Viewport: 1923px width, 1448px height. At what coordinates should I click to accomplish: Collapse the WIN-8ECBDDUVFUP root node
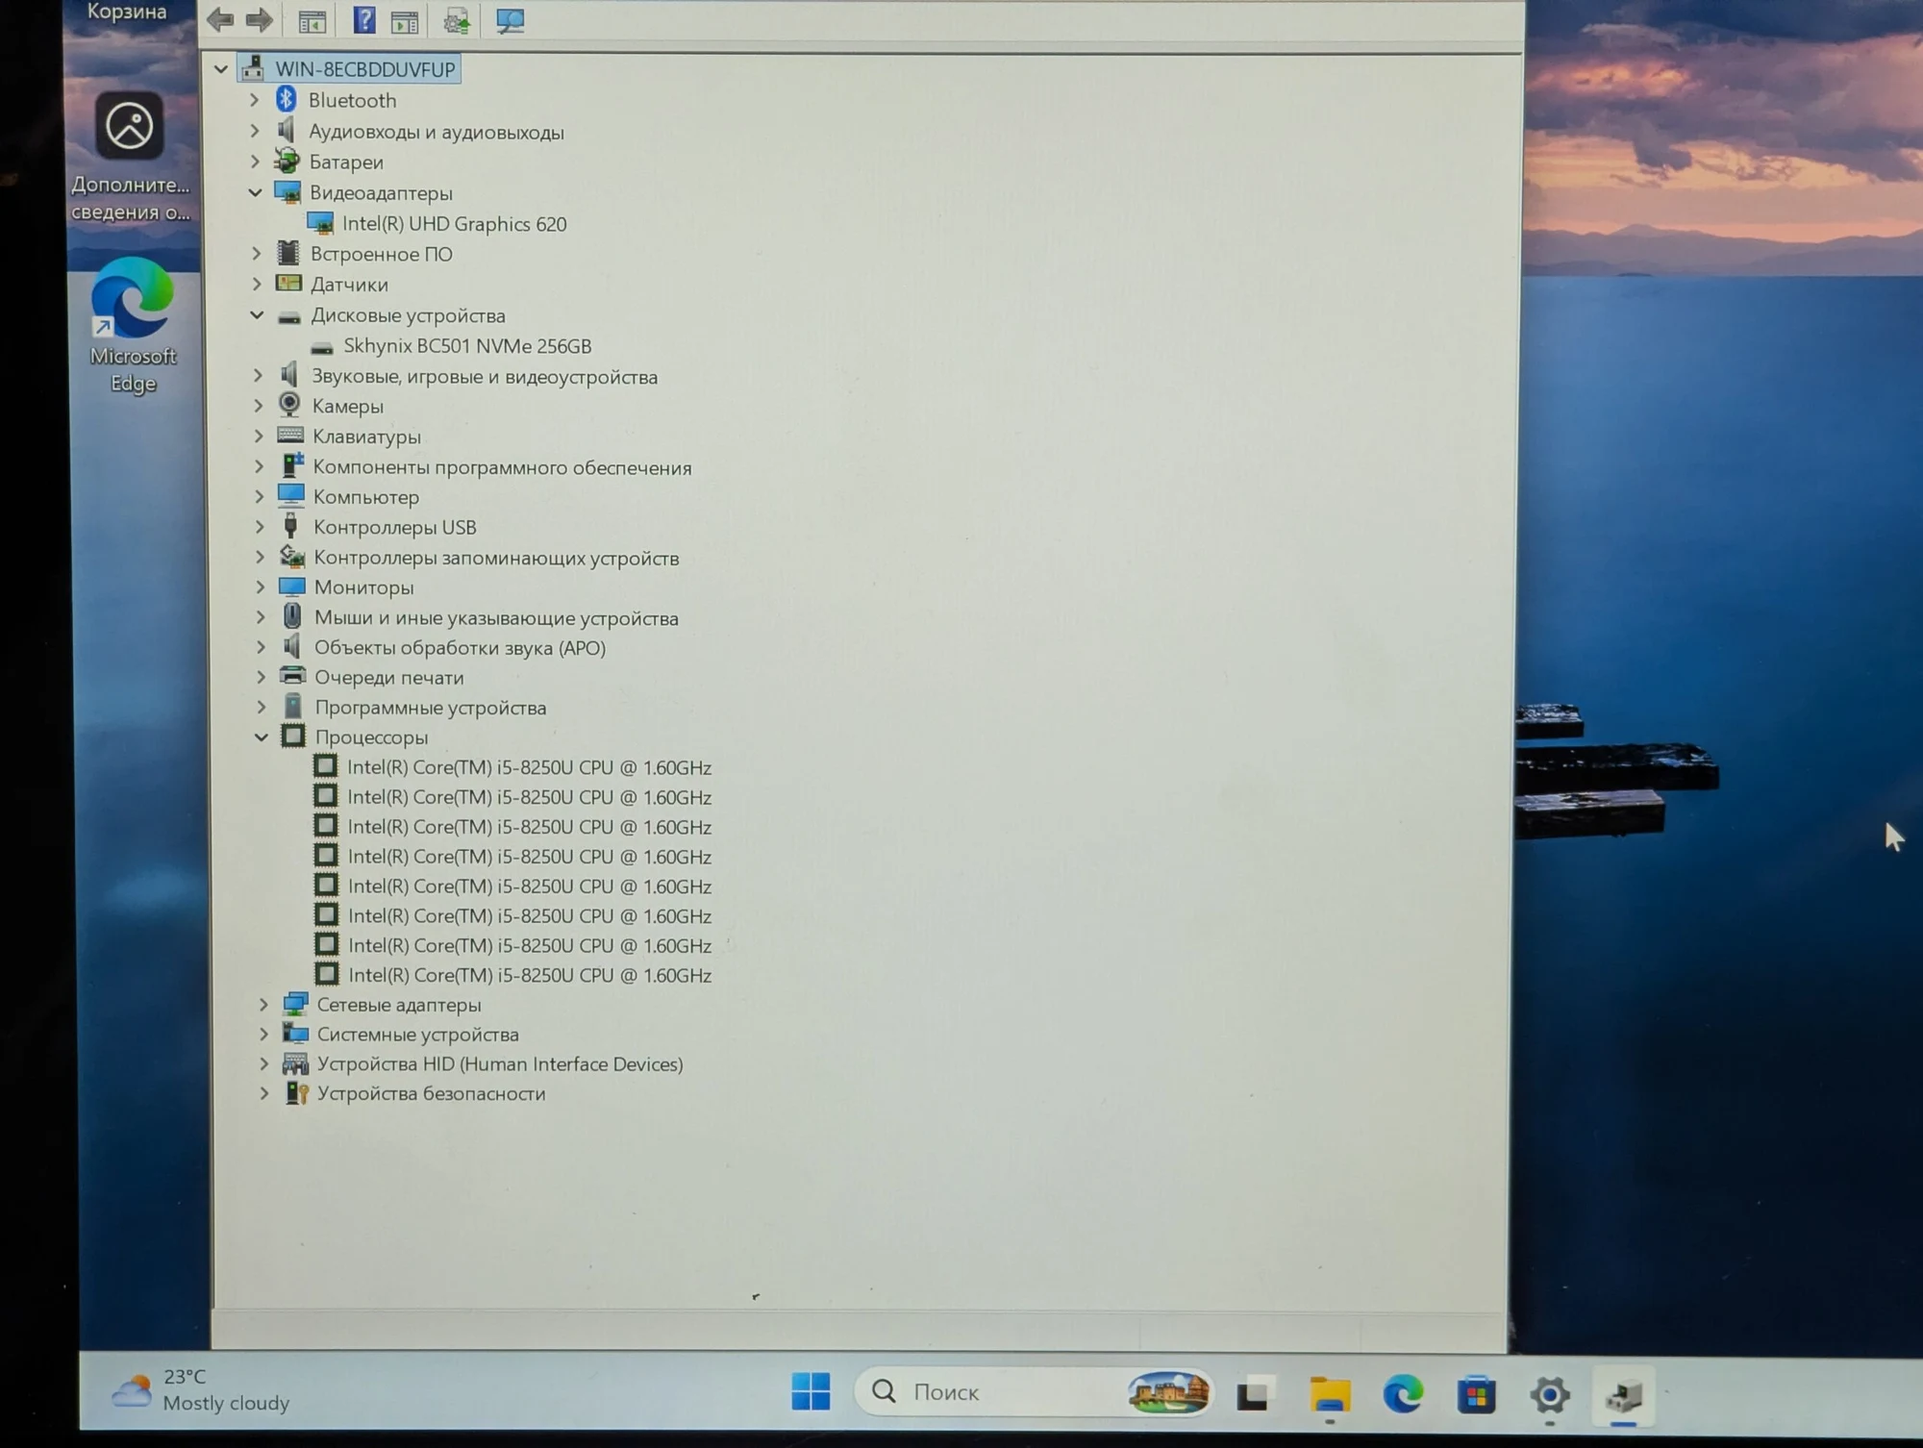click(x=220, y=69)
